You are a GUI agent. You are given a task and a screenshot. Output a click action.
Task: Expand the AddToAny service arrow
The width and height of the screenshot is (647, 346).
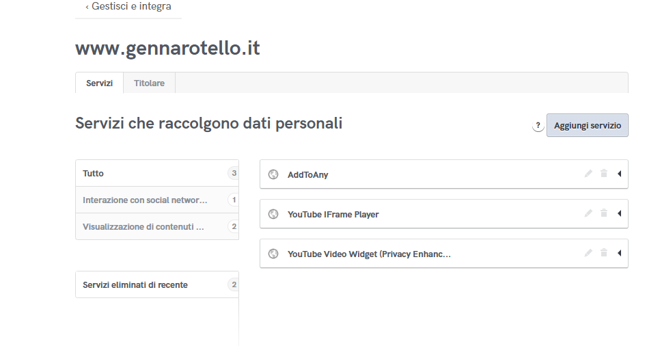(x=619, y=174)
